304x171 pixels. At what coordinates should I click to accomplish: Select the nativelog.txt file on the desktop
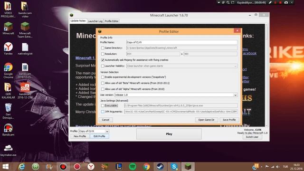(25, 48)
